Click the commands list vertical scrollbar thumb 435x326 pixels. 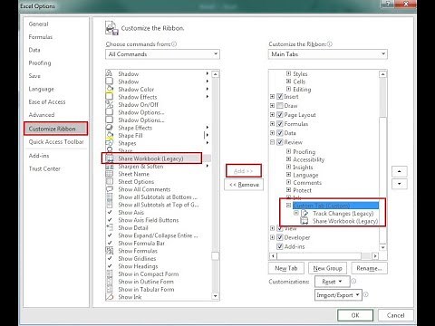[x=215, y=255]
